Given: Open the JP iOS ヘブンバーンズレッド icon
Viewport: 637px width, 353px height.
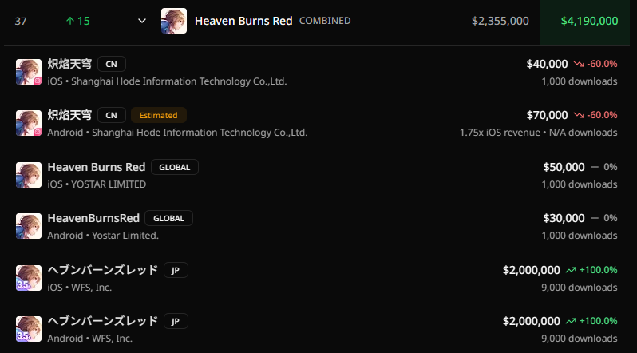Looking at the screenshot, I should click(29, 278).
